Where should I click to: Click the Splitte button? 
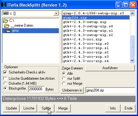46,108
